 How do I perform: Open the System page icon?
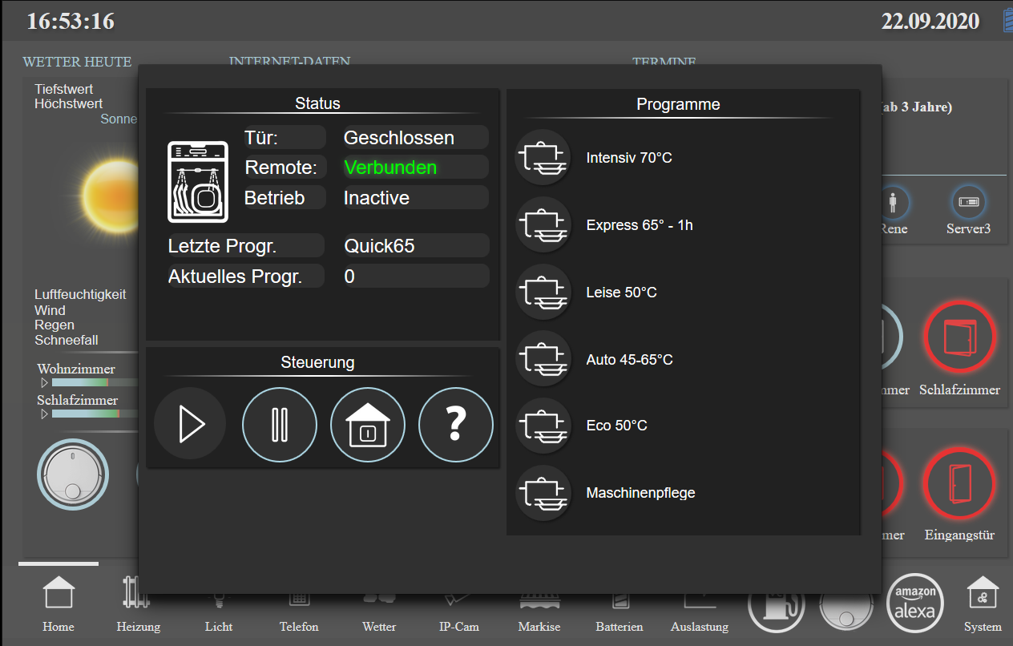click(983, 593)
